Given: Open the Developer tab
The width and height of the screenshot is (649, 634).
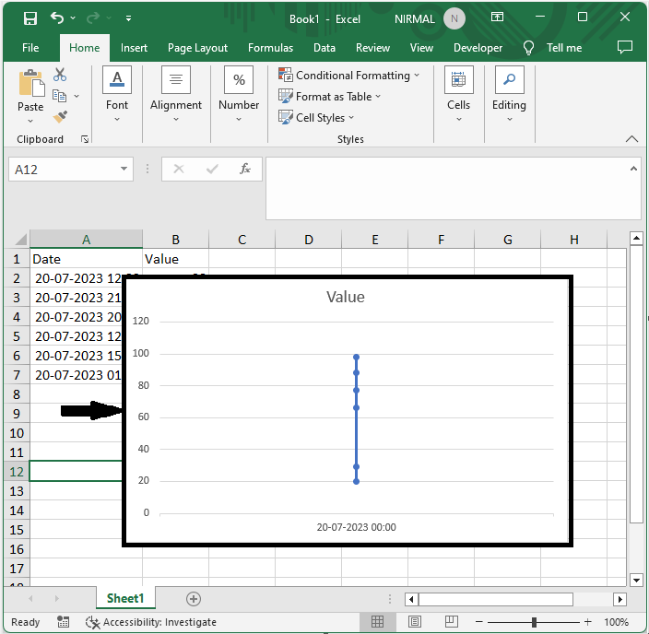Looking at the screenshot, I should pyautogui.click(x=478, y=48).
